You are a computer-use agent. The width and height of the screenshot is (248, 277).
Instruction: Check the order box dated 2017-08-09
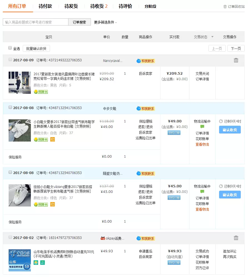10,60
